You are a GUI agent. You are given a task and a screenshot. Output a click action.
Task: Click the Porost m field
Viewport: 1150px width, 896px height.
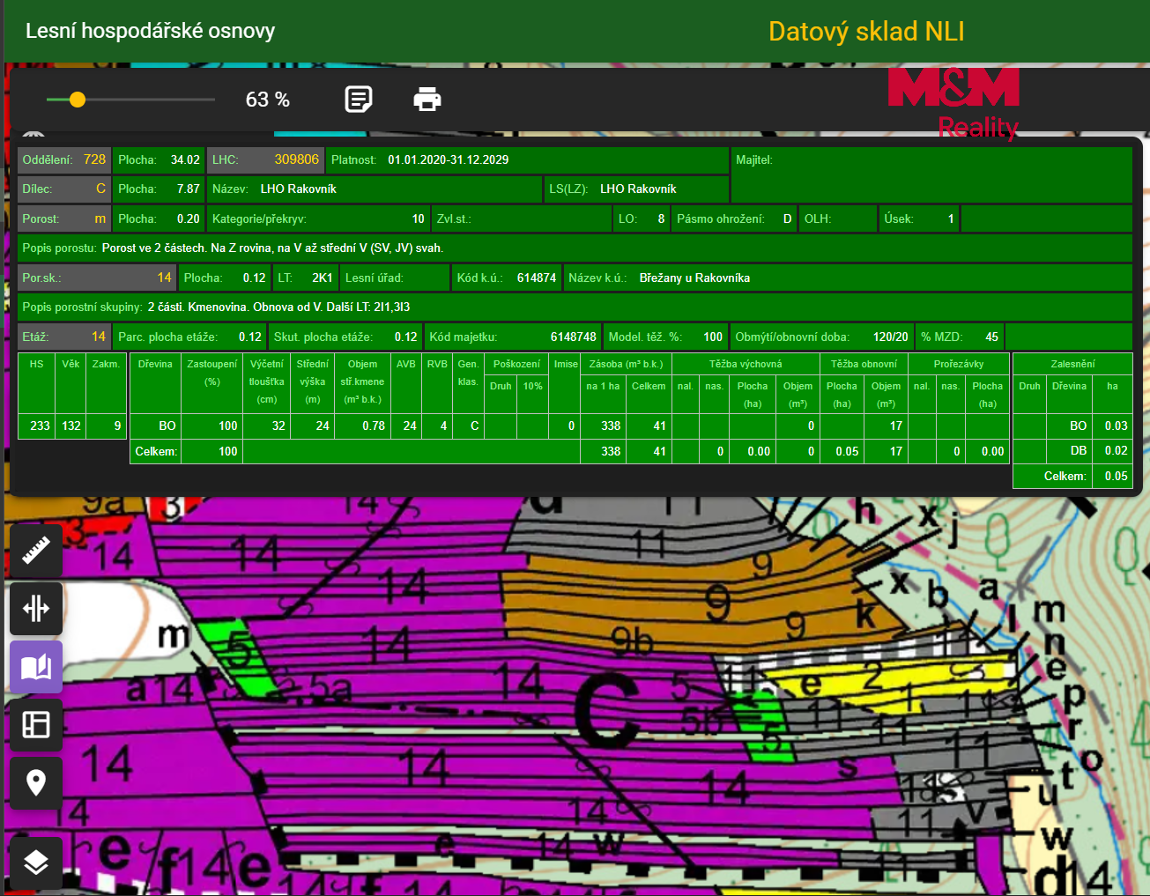tap(64, 218)
